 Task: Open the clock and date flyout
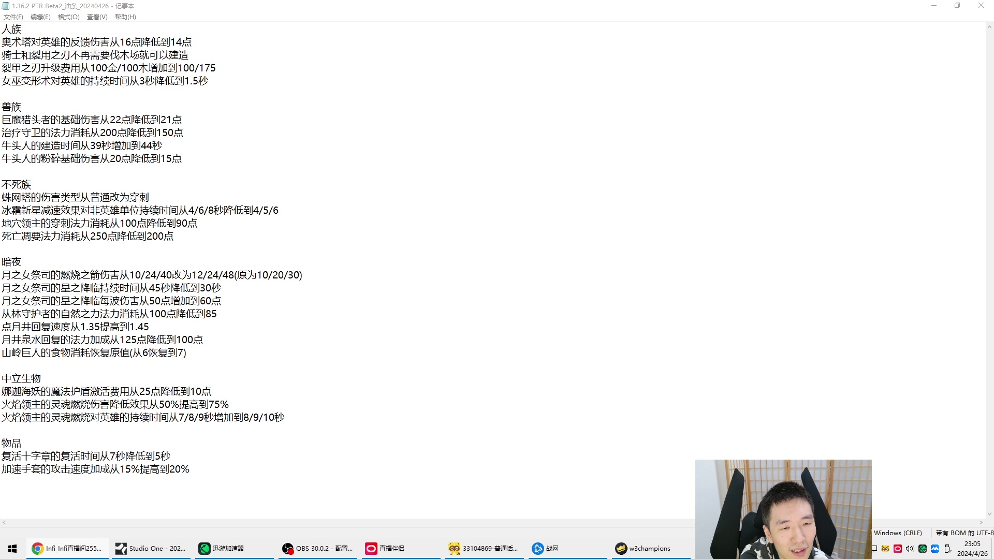972,549
